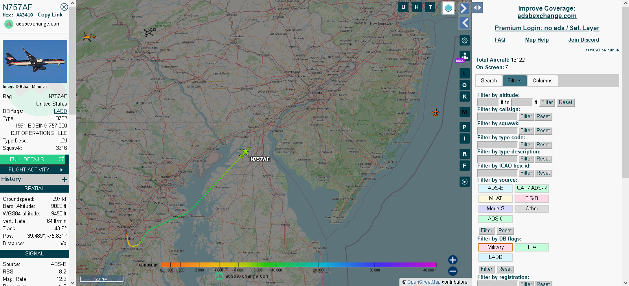Switch to the Search tab
Image resolution: width=629 pixels, height=286 pixels.
[x=489, y=81]
